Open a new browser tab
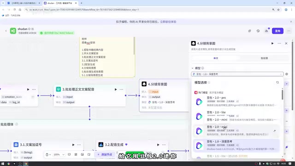The width and height of the screenshot is (295, 166). 81,3
